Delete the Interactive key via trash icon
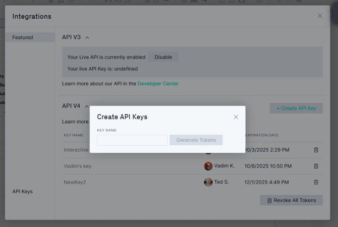This screenshot has height=227, width=338. click(x=316, y=150)
